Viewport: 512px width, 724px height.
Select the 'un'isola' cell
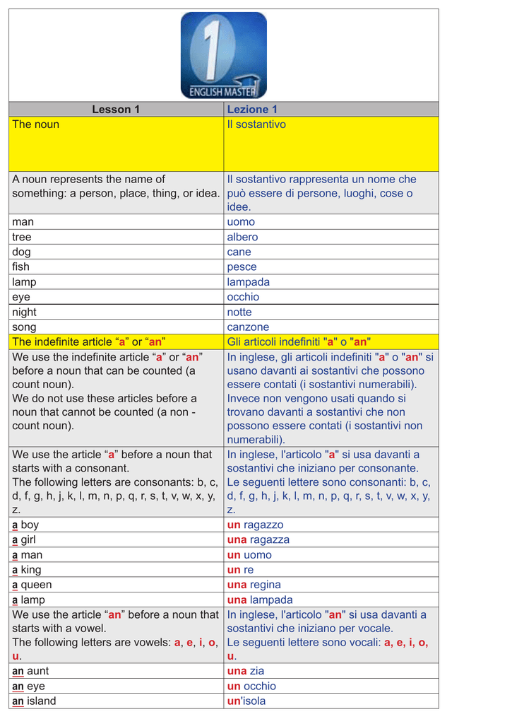pos(331,701)
